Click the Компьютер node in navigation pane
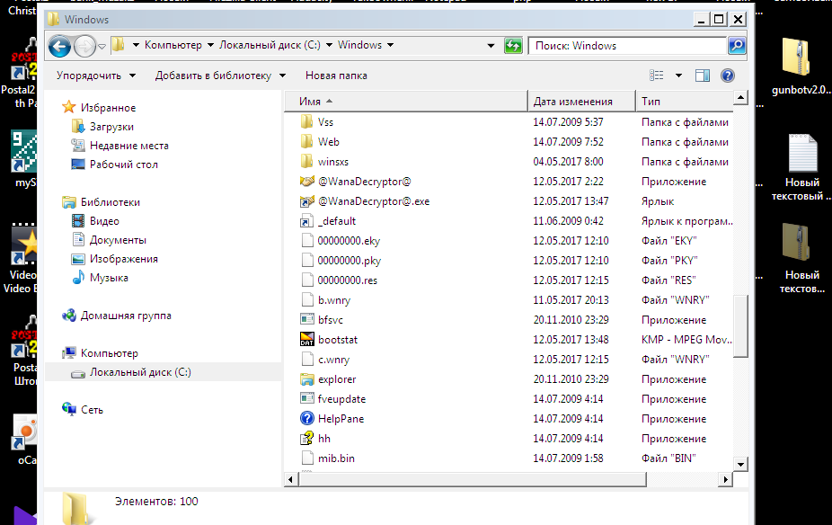The height and width of the screenshot is (525, 832). [x=110, y=353]
